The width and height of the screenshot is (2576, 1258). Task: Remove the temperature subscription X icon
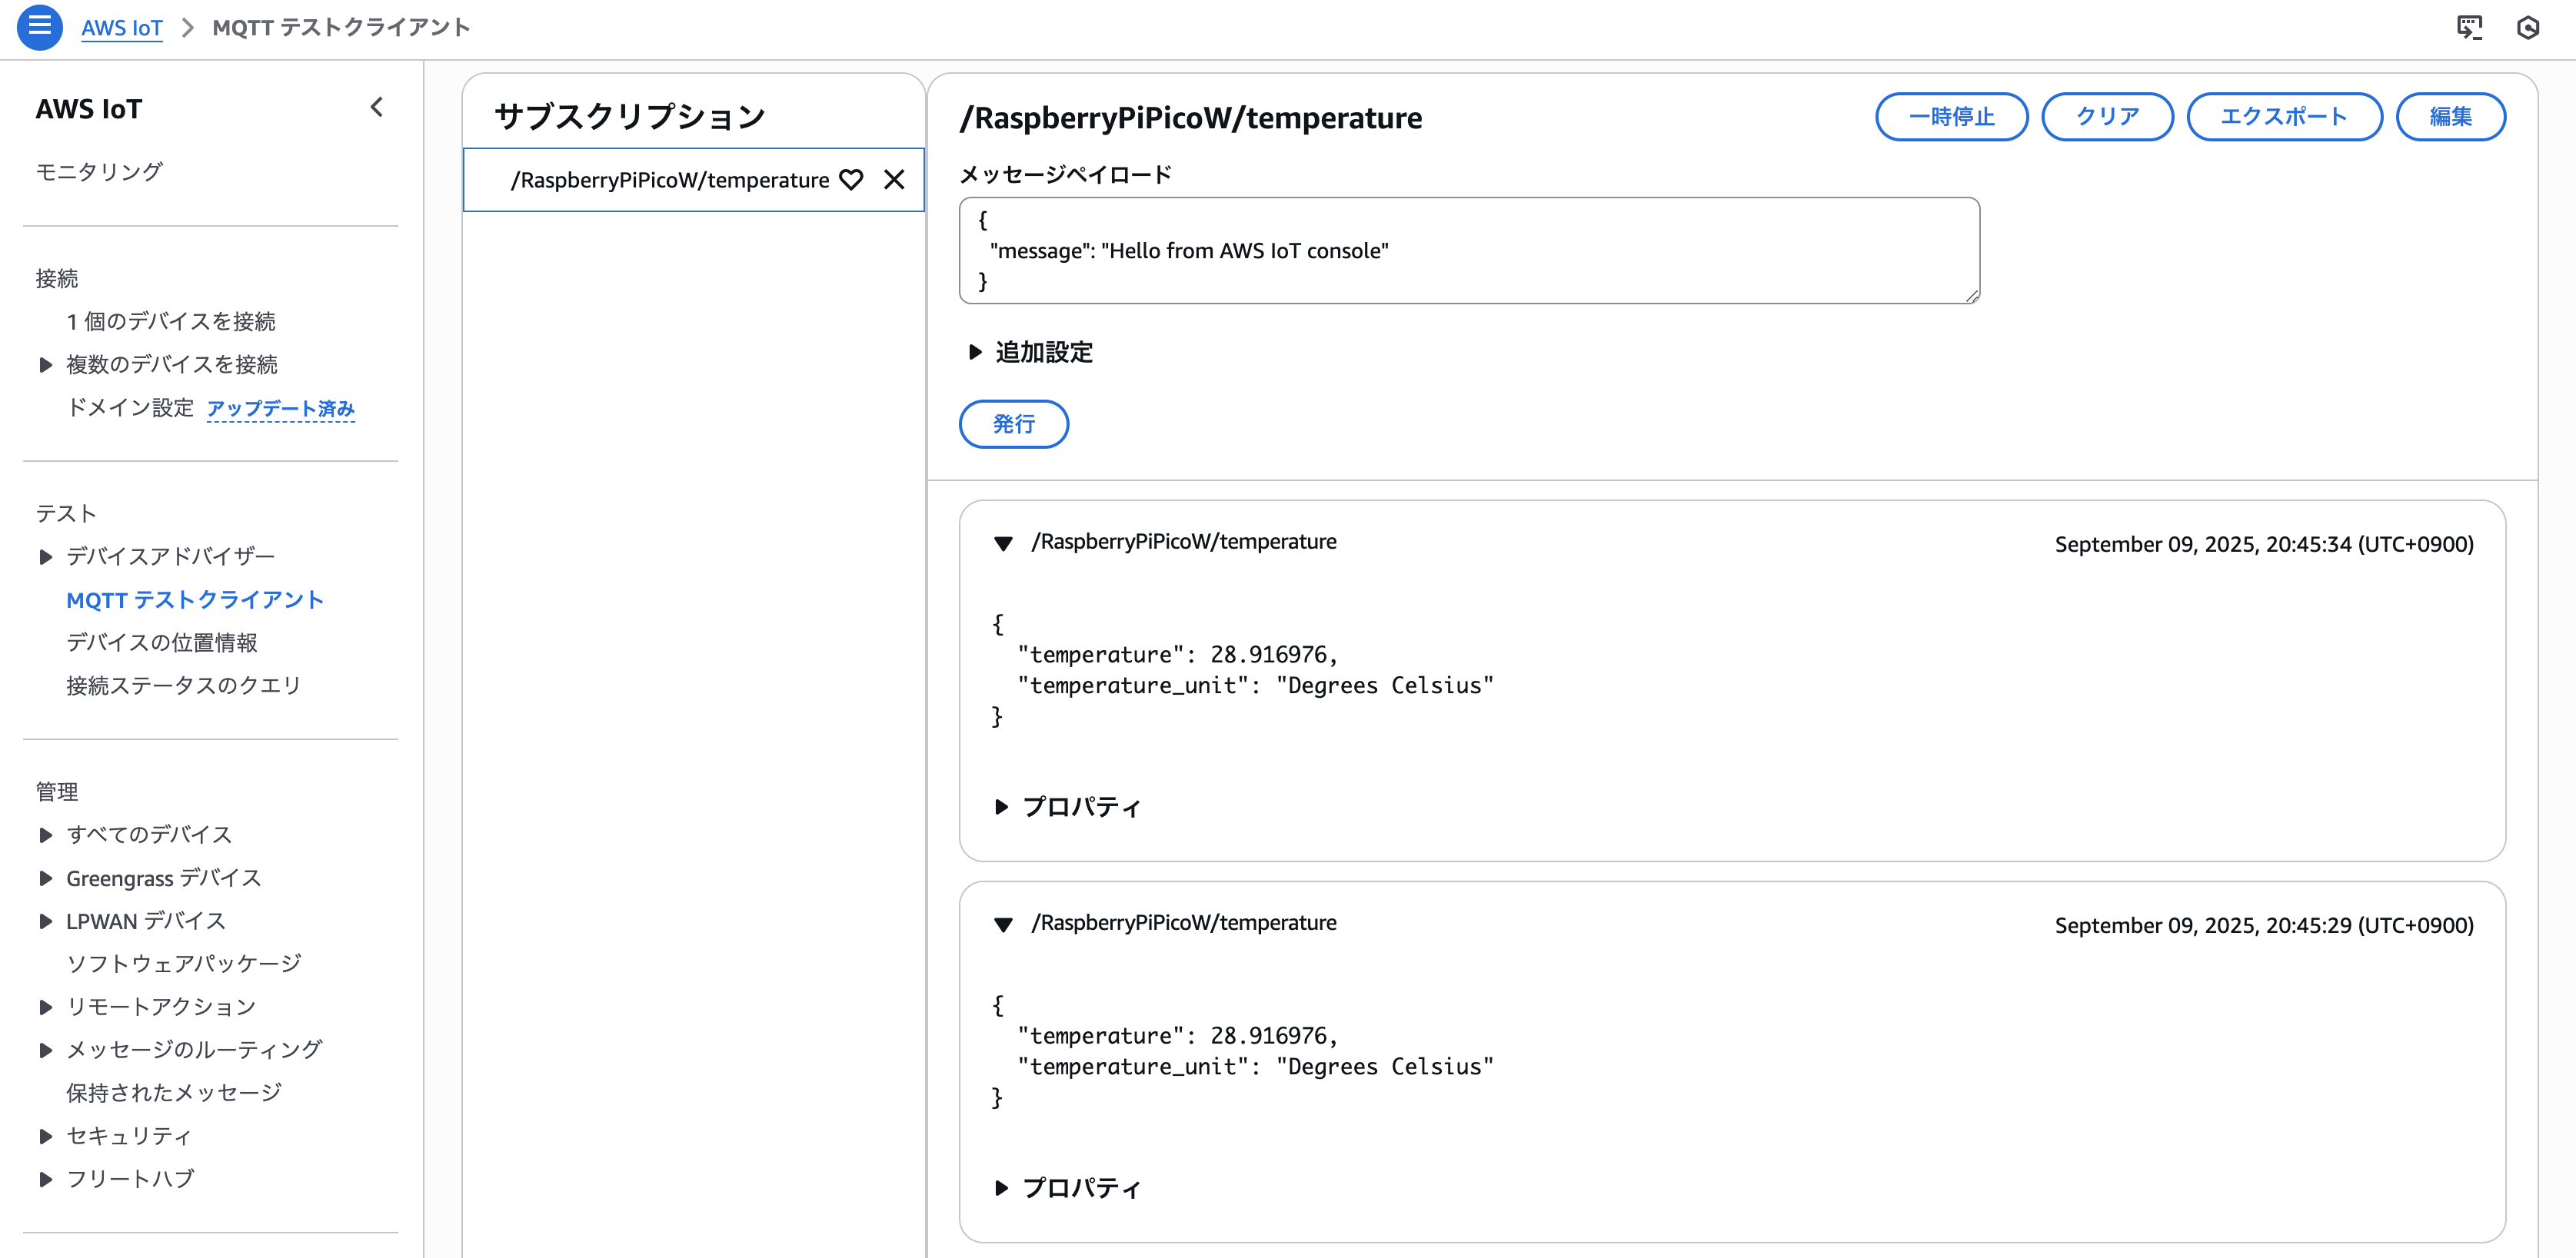click(x=894, y=180)
